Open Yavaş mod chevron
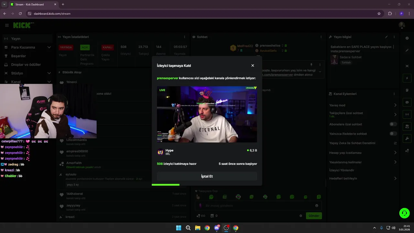 click(395, 105)
